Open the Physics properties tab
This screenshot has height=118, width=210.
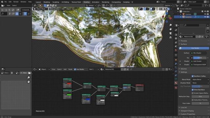(176, 71)
